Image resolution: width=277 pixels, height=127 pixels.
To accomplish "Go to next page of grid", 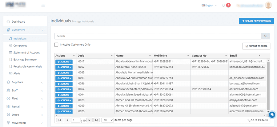I will point(89,120).
